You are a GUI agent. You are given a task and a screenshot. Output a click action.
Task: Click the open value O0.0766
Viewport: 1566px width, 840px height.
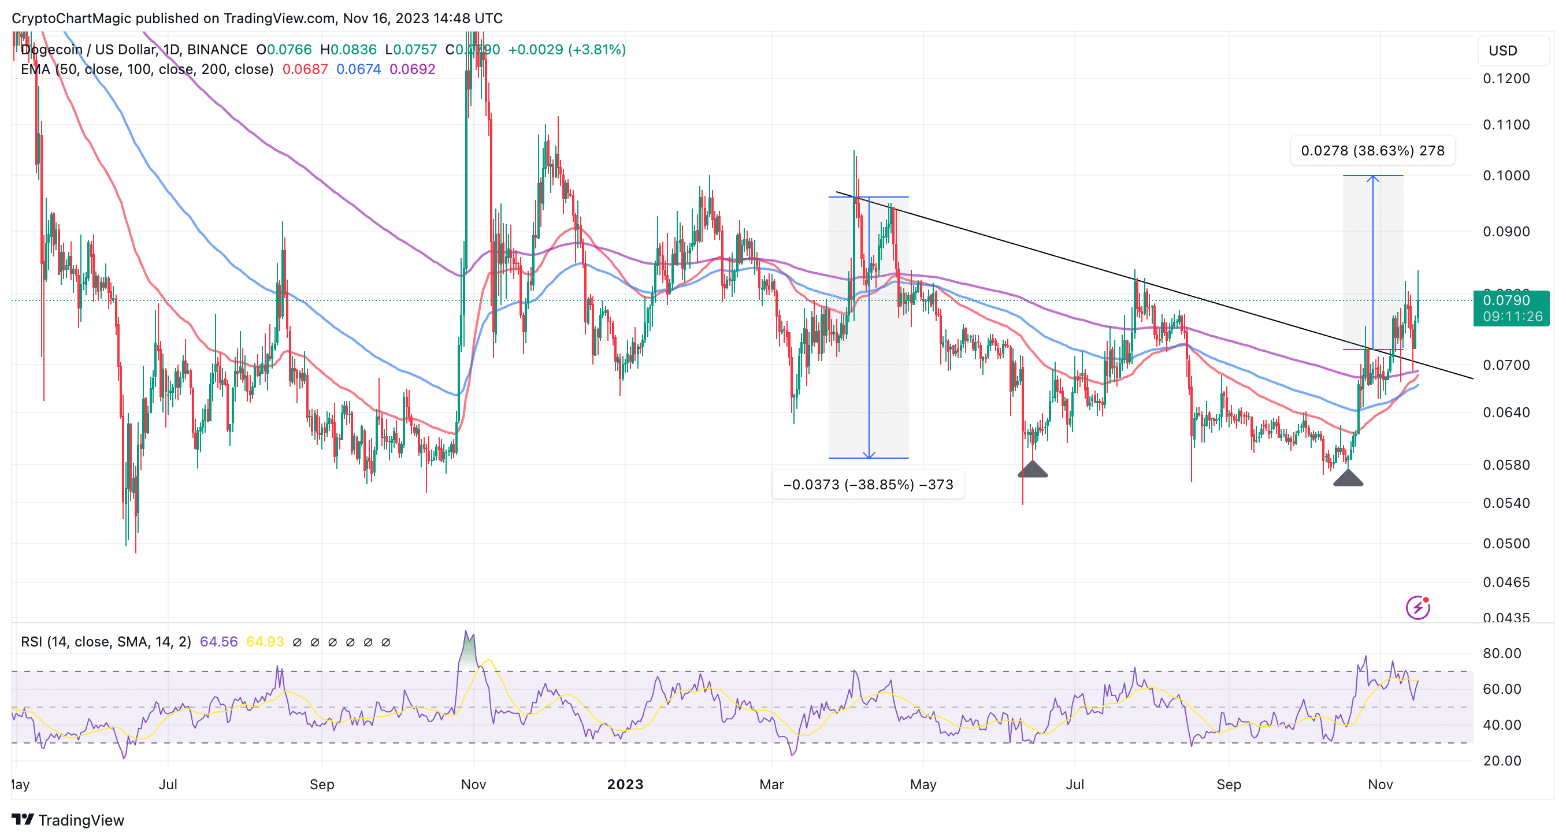pos(284,49)
